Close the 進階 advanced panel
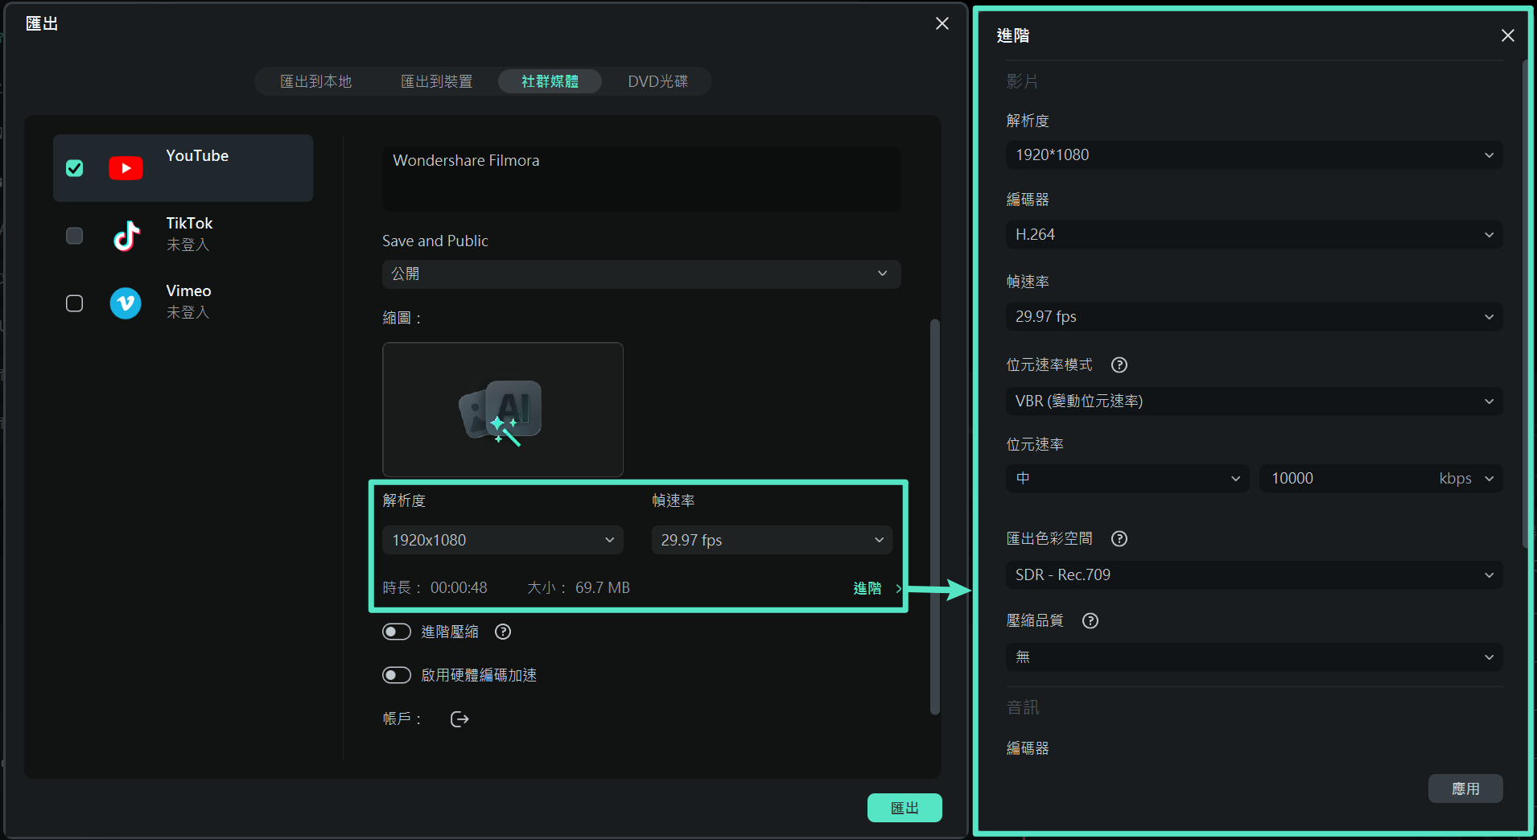 click(x=1507, y=35)
